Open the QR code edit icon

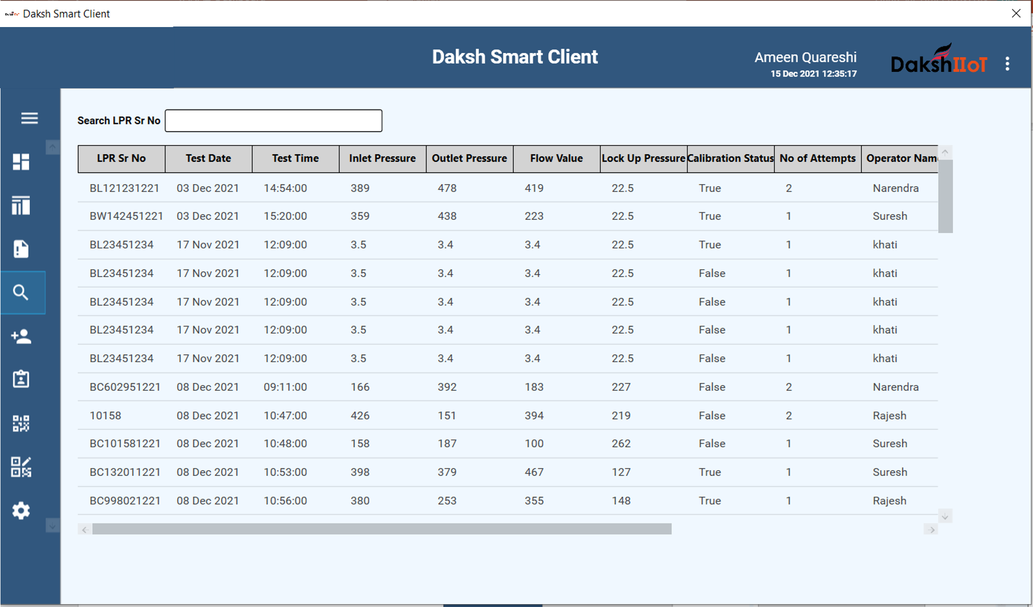pos(21,467)
